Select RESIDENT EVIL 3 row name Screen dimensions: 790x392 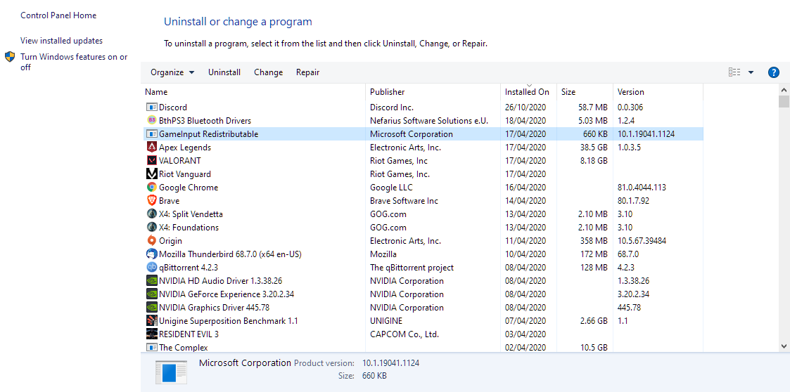[x=189, y=334]
